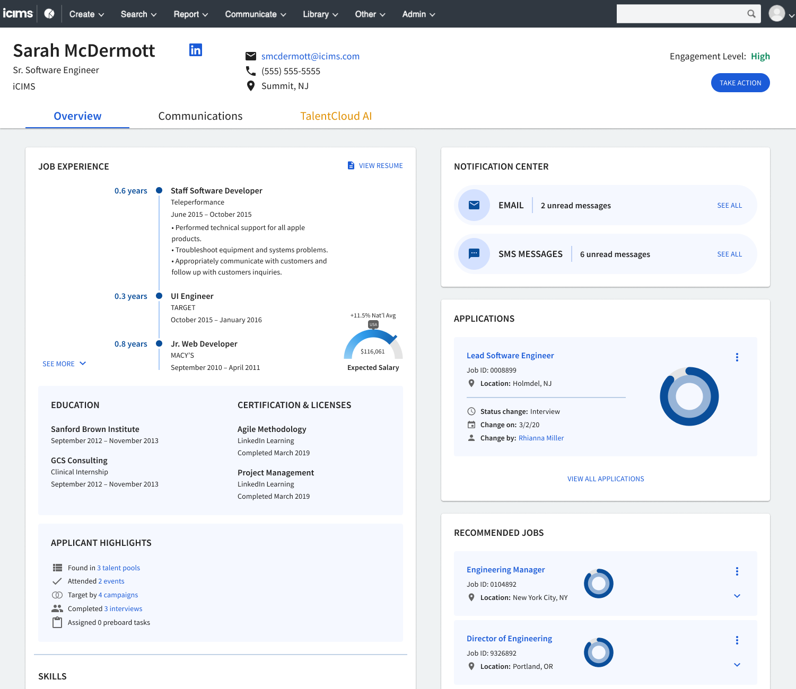This screenshot has width=796, height=689.
Task: Click the clock icon beside Status change
Action: (x=471, y=411)
